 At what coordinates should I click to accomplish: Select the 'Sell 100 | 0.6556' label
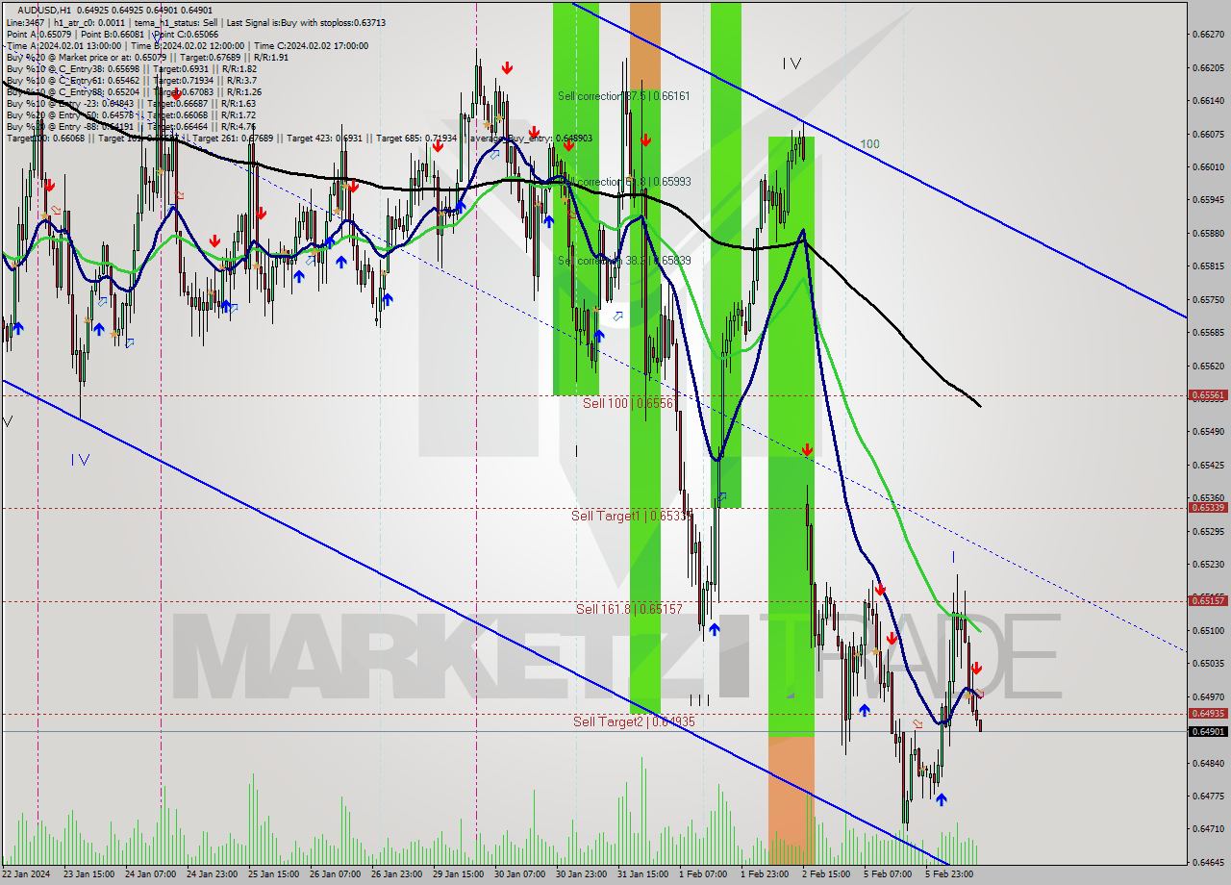tap(628, 403)
